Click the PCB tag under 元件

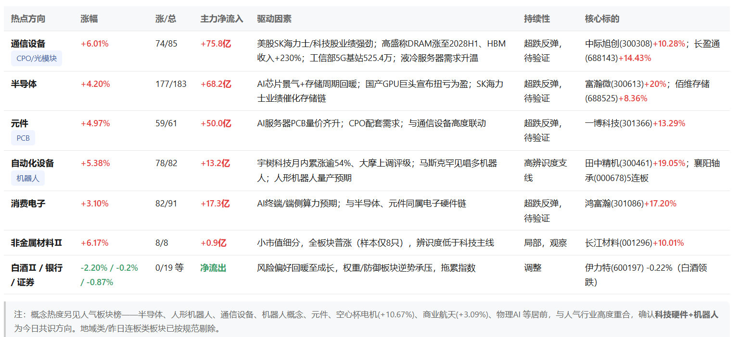coord(23,138)
